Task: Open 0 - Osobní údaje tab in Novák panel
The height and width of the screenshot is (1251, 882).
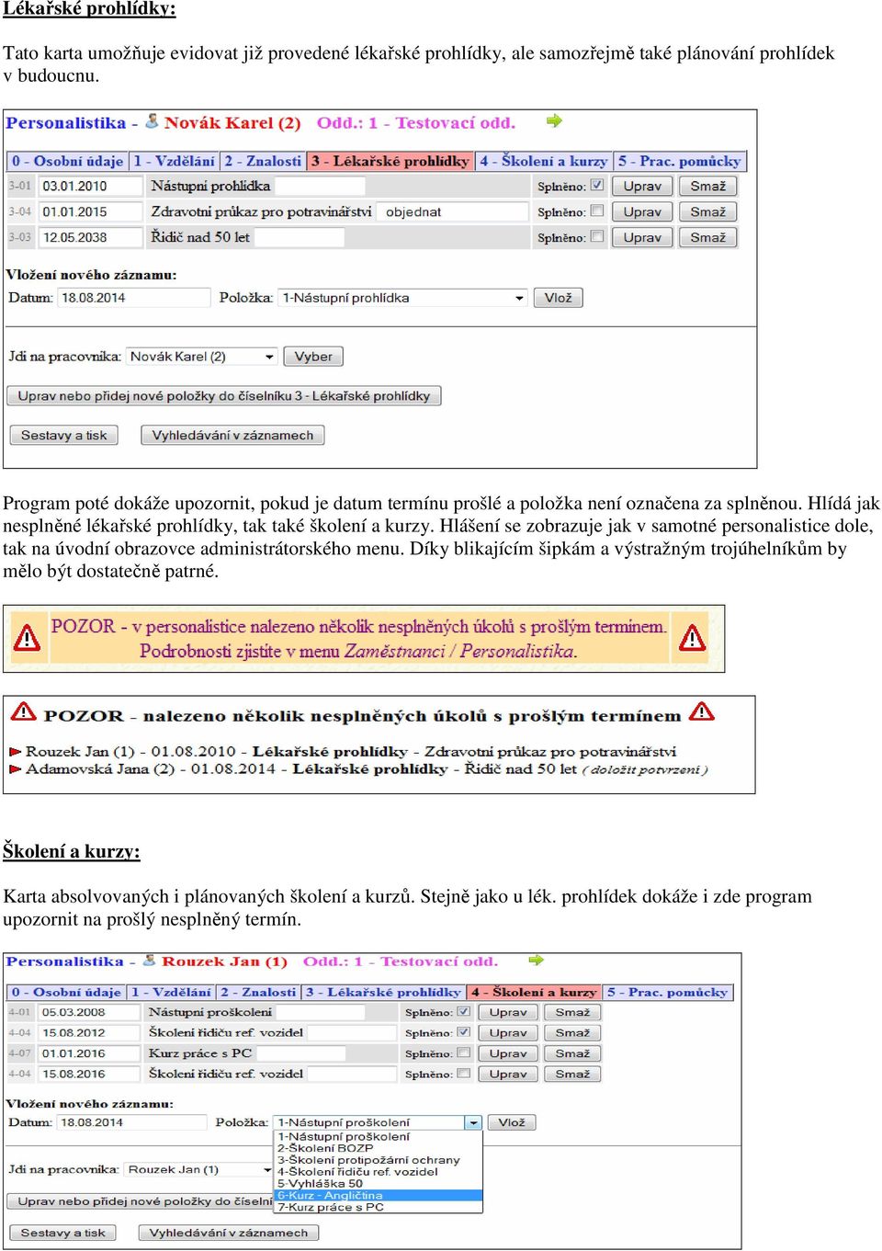Action: point(67,161)
